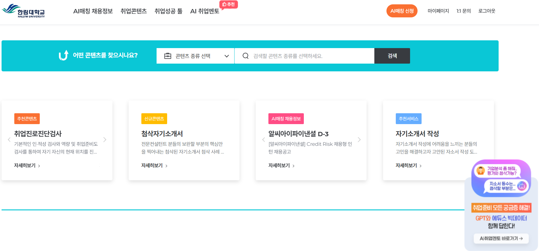The image size is (539, 251).
Task: Click the dark 검색 button
Action: pyautogui.click(x=392, y=56)
